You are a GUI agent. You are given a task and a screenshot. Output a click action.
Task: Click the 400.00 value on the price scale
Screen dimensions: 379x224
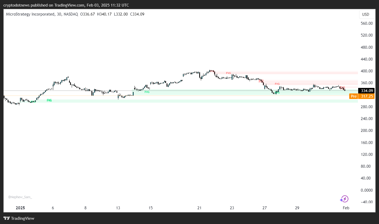point(366,71)
